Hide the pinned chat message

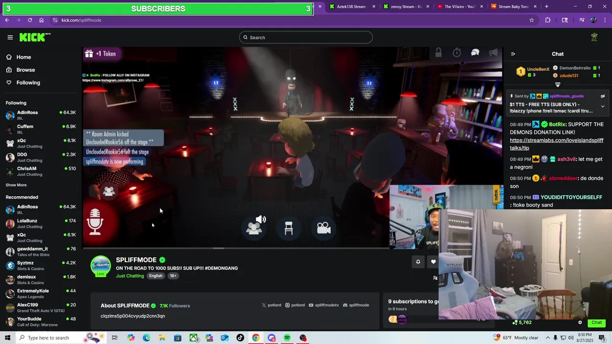(x=602, y=96)
